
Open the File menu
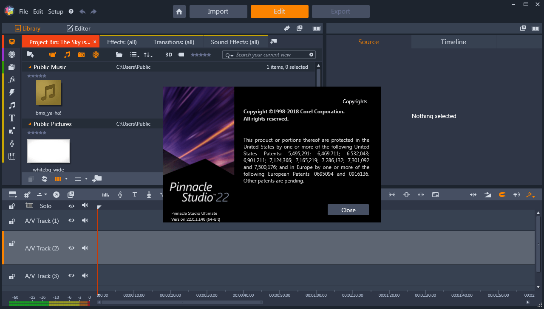coord(23,11)
